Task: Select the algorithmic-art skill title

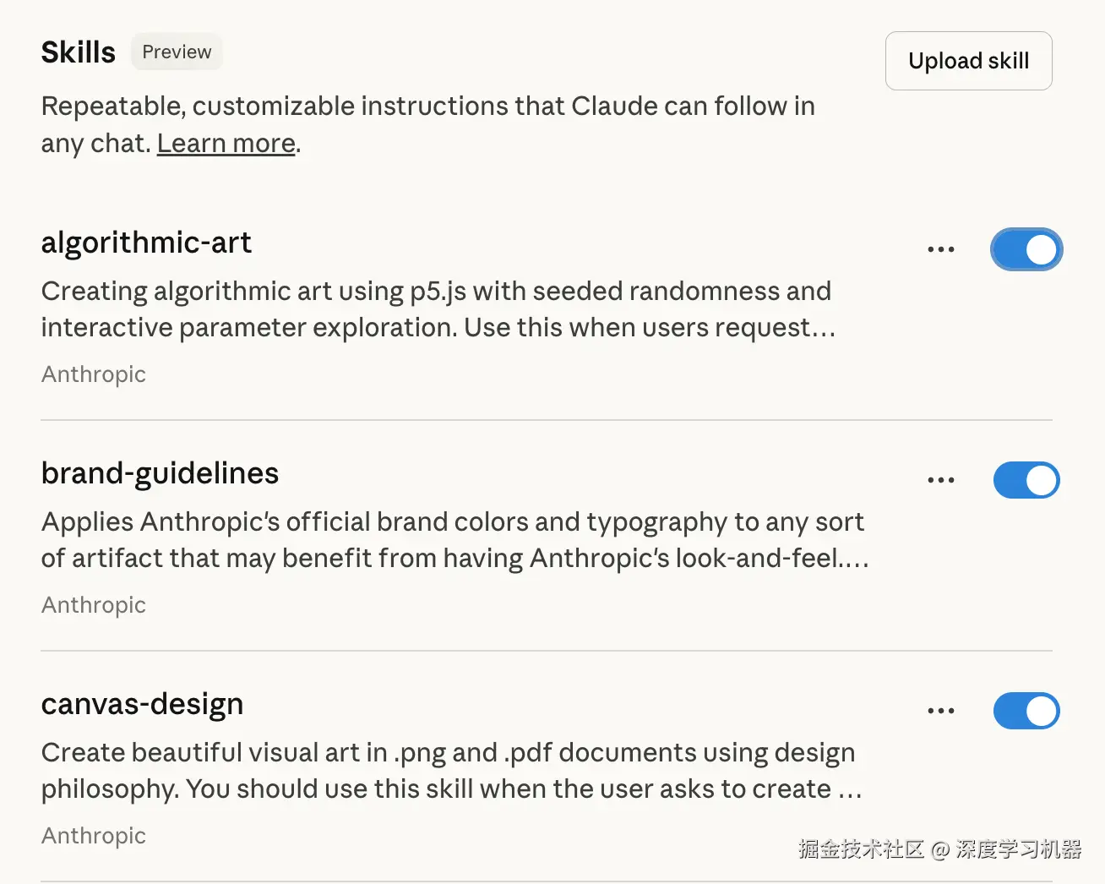Action: click(x=146, y=243)
